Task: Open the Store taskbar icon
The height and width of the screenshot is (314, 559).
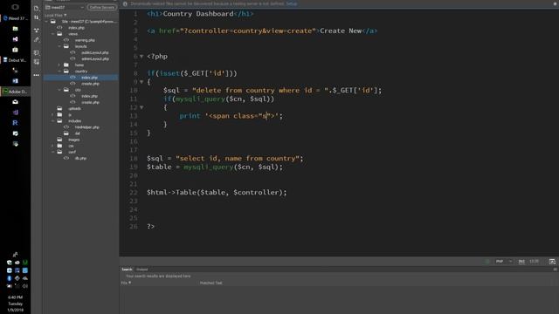Action: tap(15, 50)
